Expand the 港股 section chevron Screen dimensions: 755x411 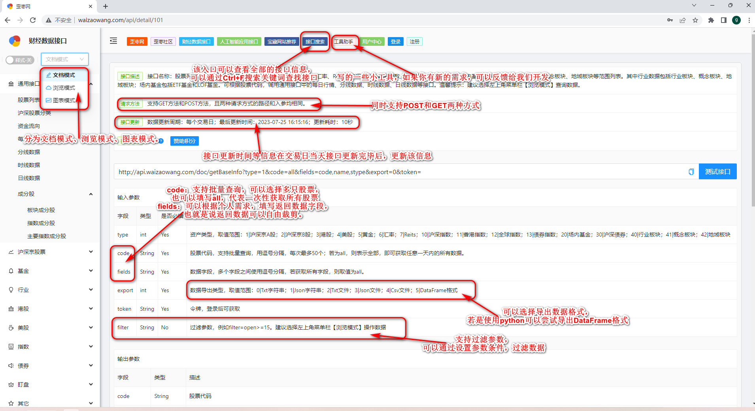pyautogui.click(x=91, y=309)
